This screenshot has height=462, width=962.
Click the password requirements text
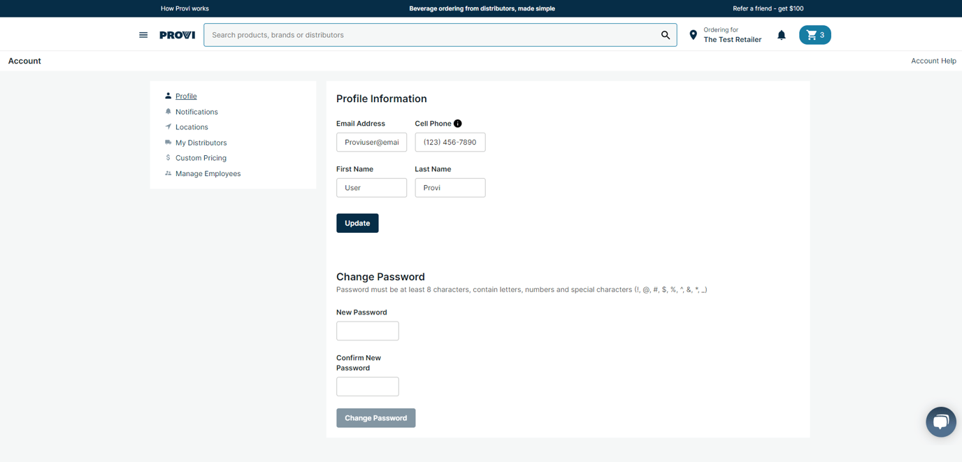pos(522,289)
